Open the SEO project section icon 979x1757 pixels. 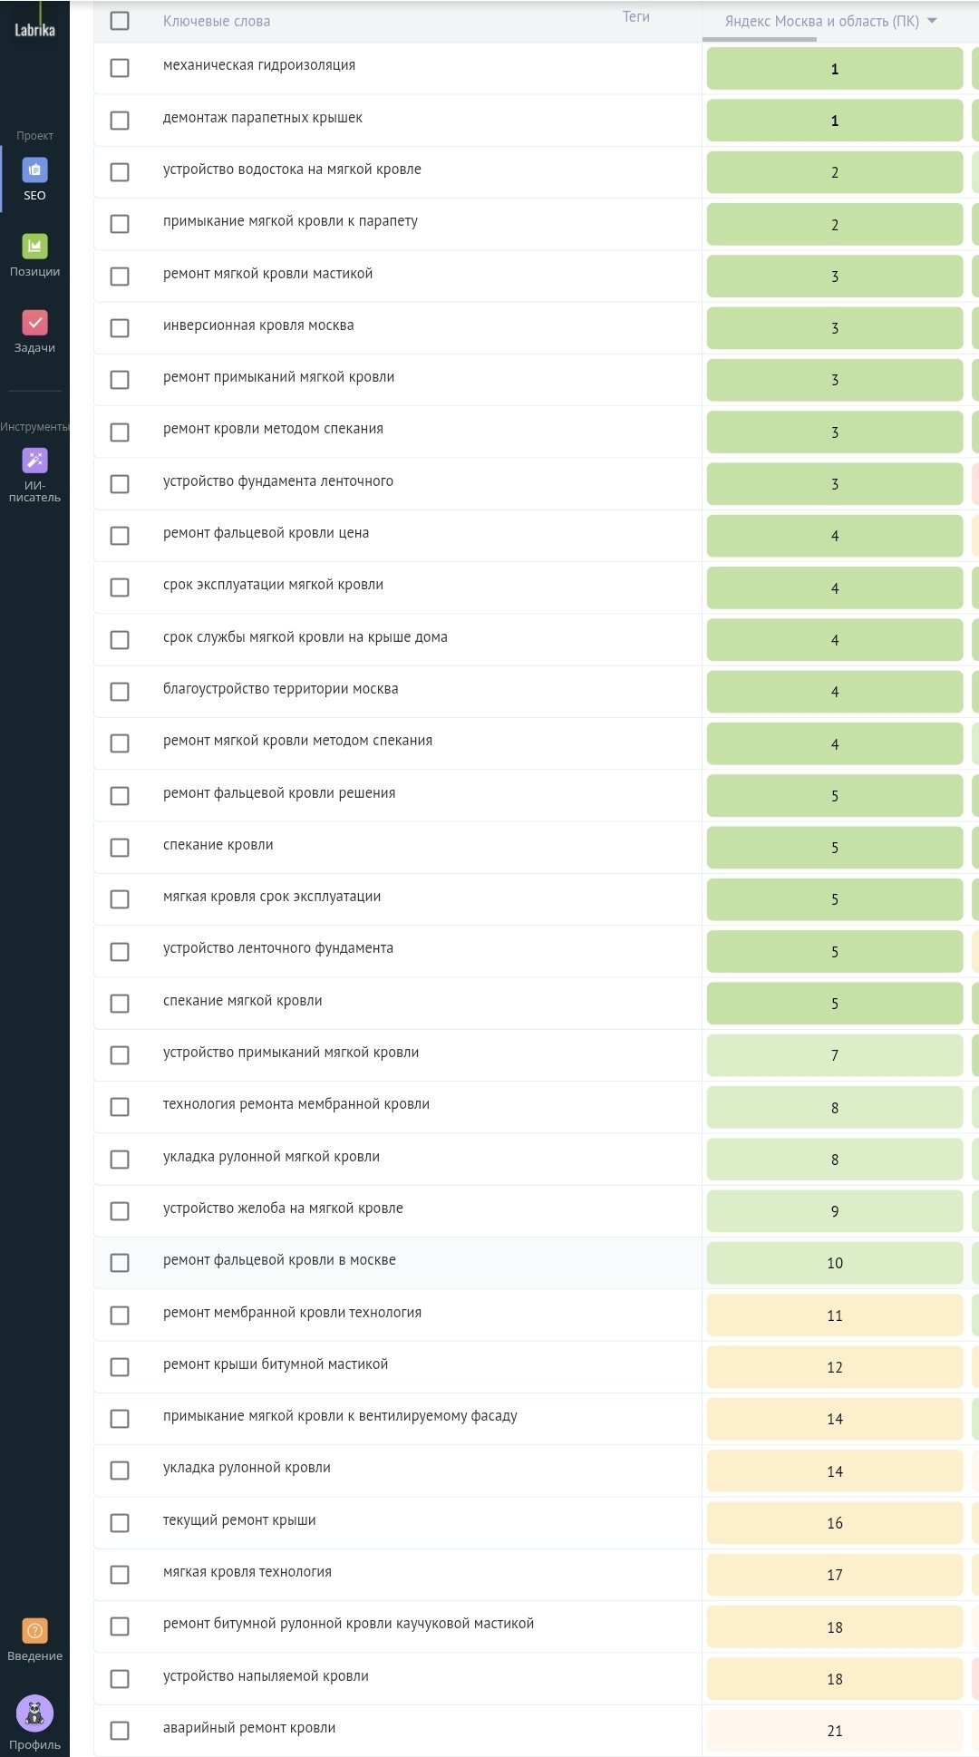point(34,170)
